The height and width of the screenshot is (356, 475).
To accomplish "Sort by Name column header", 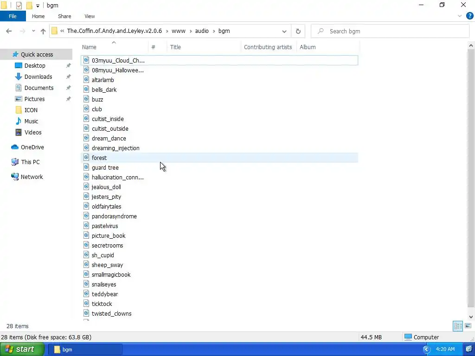I will tap(115, 47).
